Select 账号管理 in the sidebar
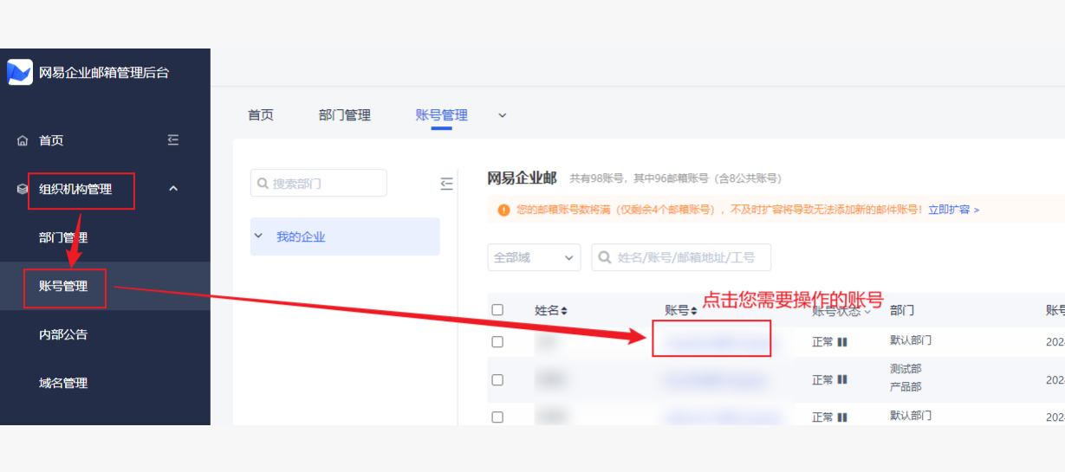The width and height of the screenshot is (1065, 472). 63,286
